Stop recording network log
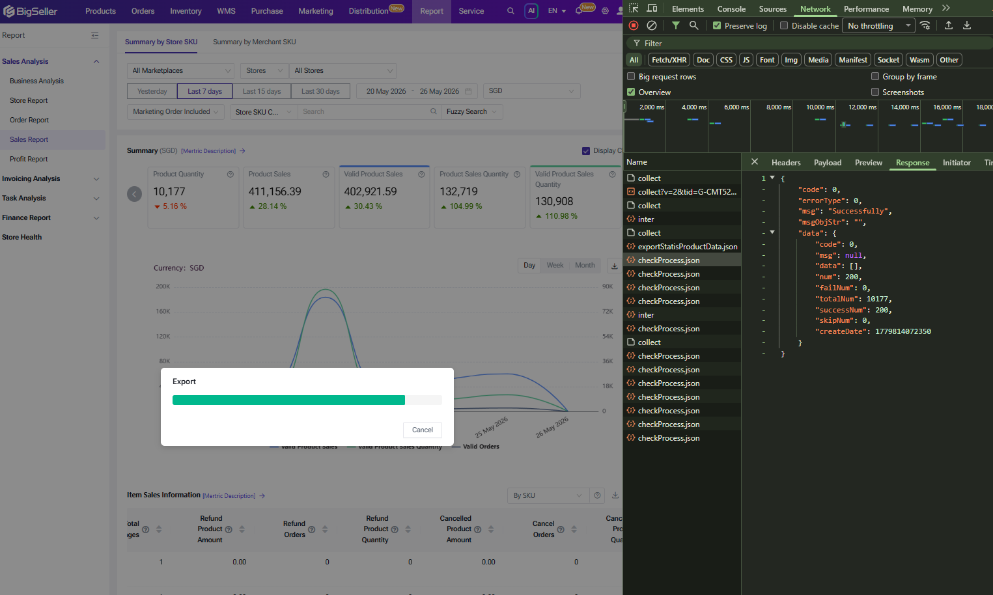 tap(634, 25)
